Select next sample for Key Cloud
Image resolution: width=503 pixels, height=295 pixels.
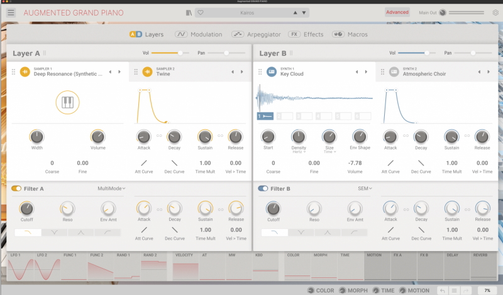tap(366, 72)
